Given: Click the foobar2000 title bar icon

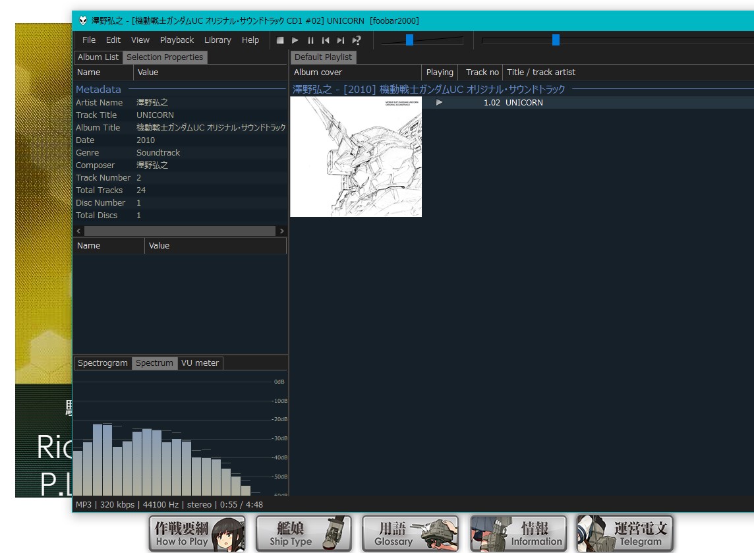Looking at the screenshot, I should click(x=82, y=20).
